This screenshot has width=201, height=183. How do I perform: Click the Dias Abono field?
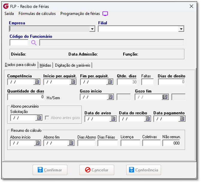click(86, 143)
